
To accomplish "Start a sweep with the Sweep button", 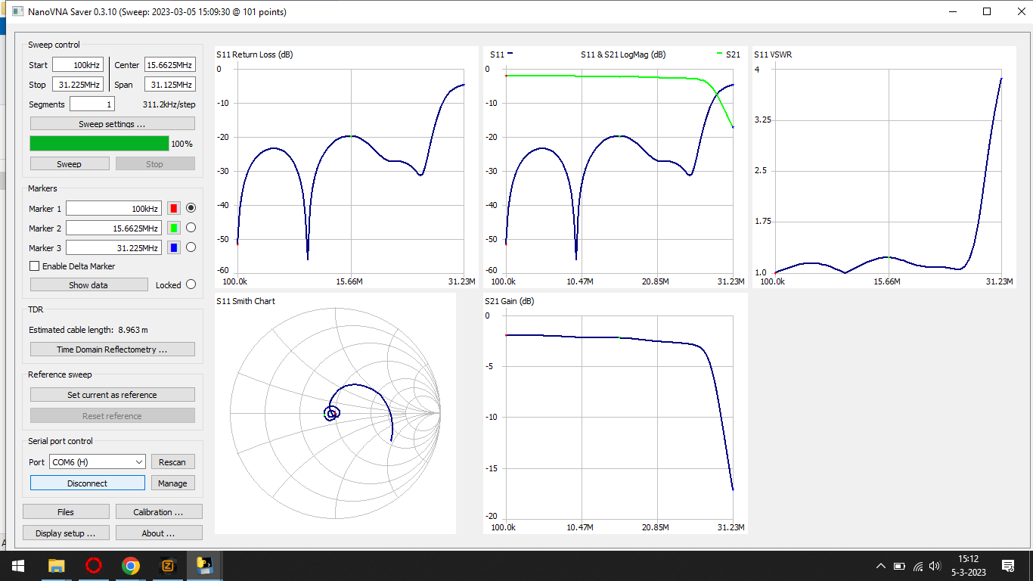I will tap(70, 163).
